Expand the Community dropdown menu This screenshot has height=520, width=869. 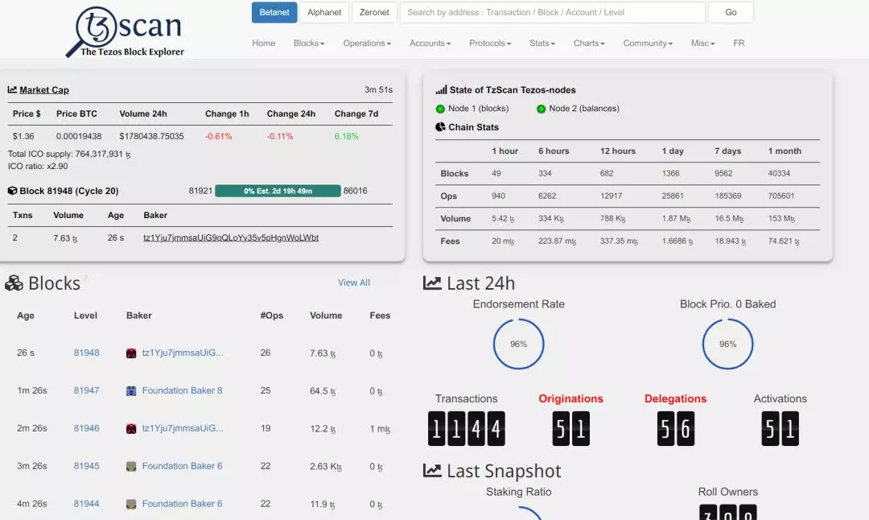pyautogui.click(x=648, y=43)
